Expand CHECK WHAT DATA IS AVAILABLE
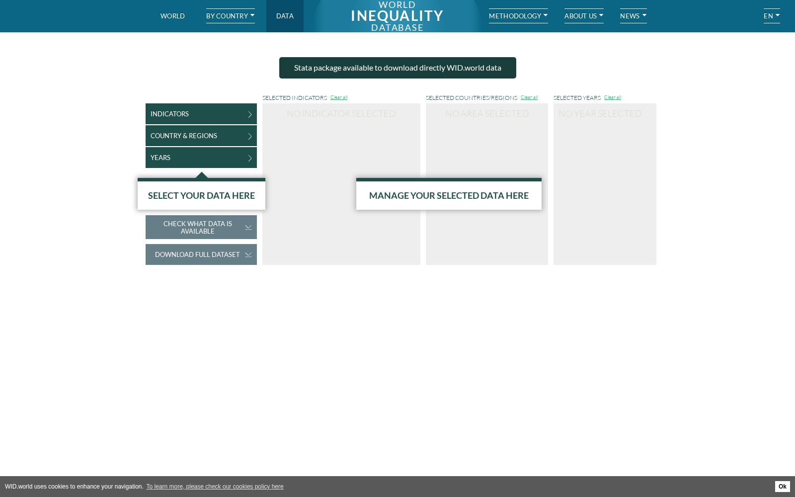Screen dimensions: 795x497 tap(201, 227)
